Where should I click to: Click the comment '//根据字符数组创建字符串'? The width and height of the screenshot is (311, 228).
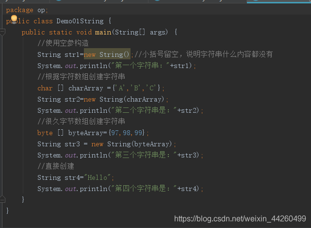[x=81, y=77]
